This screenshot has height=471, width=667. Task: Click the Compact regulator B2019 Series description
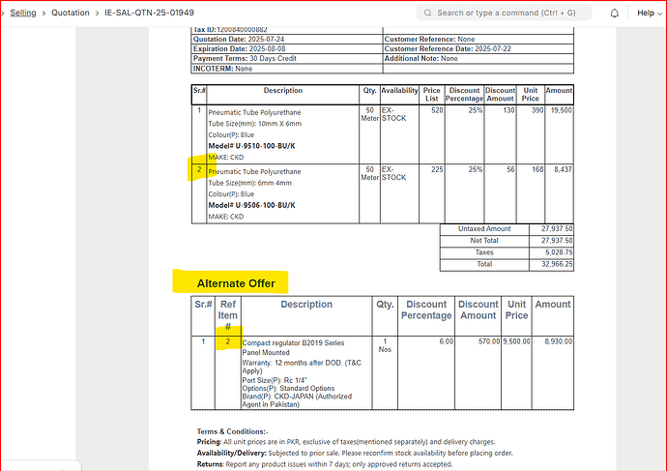click(x=293, y=342)
